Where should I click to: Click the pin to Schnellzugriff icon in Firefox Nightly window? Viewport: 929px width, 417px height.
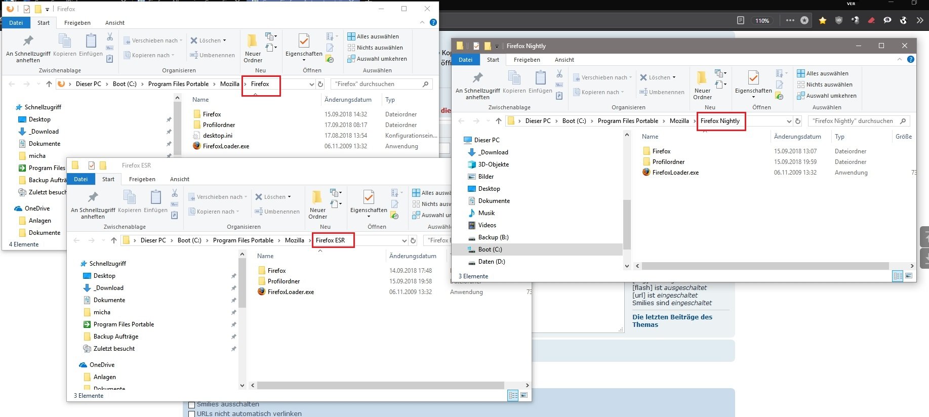(477, 78)
